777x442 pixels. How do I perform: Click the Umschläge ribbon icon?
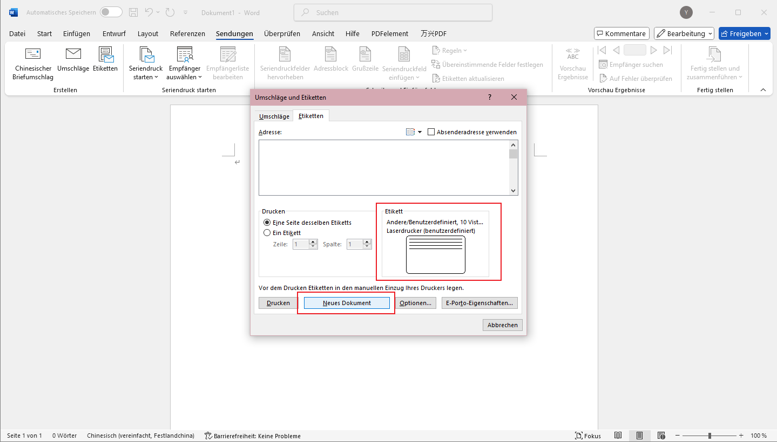(73, 59)
